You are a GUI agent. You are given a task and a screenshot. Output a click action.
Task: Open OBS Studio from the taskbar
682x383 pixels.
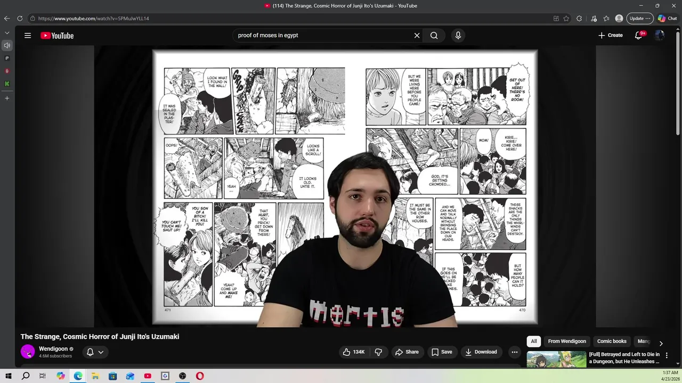182,376
